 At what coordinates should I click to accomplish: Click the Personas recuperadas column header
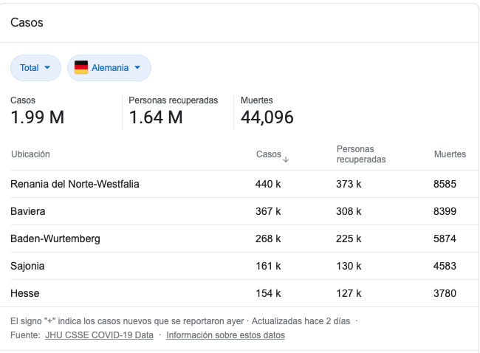pyautogui.click(x=361, y=154)
